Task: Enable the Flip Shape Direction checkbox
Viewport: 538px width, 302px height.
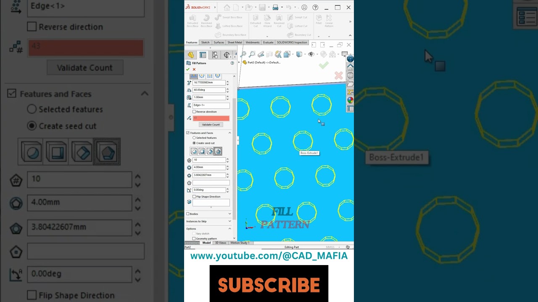Action: pos(194,197)
